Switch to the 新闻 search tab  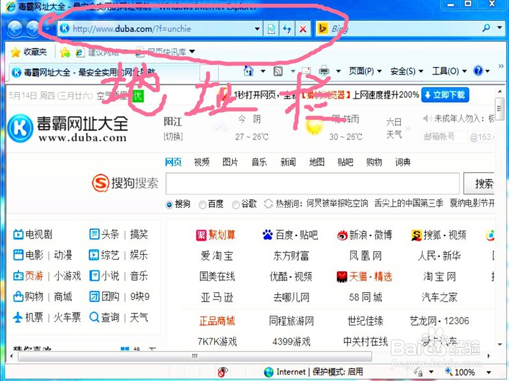click(x=288, y=162)
